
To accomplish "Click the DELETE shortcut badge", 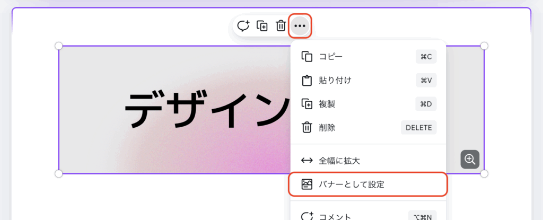I will click(418, 127).
